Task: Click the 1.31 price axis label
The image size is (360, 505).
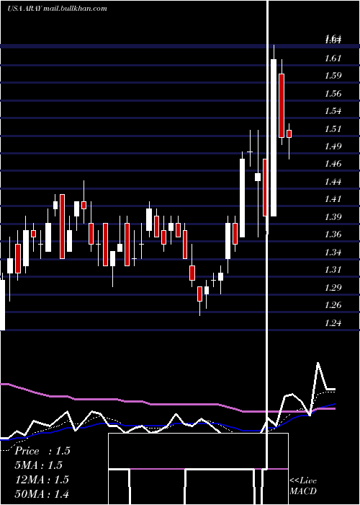Action: click(x=333, y=270)
